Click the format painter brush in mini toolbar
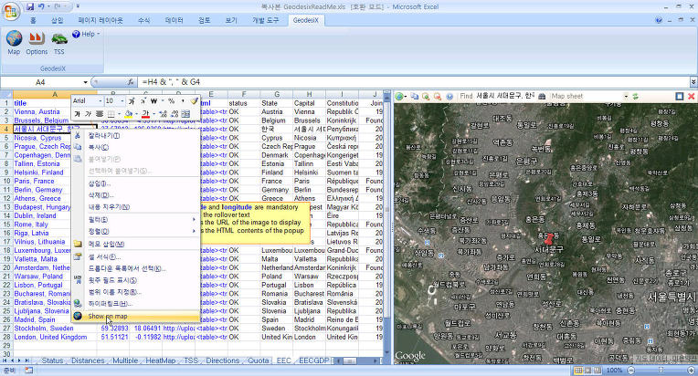This screenshot has height=376, width=698. click(x=194, y=101)
